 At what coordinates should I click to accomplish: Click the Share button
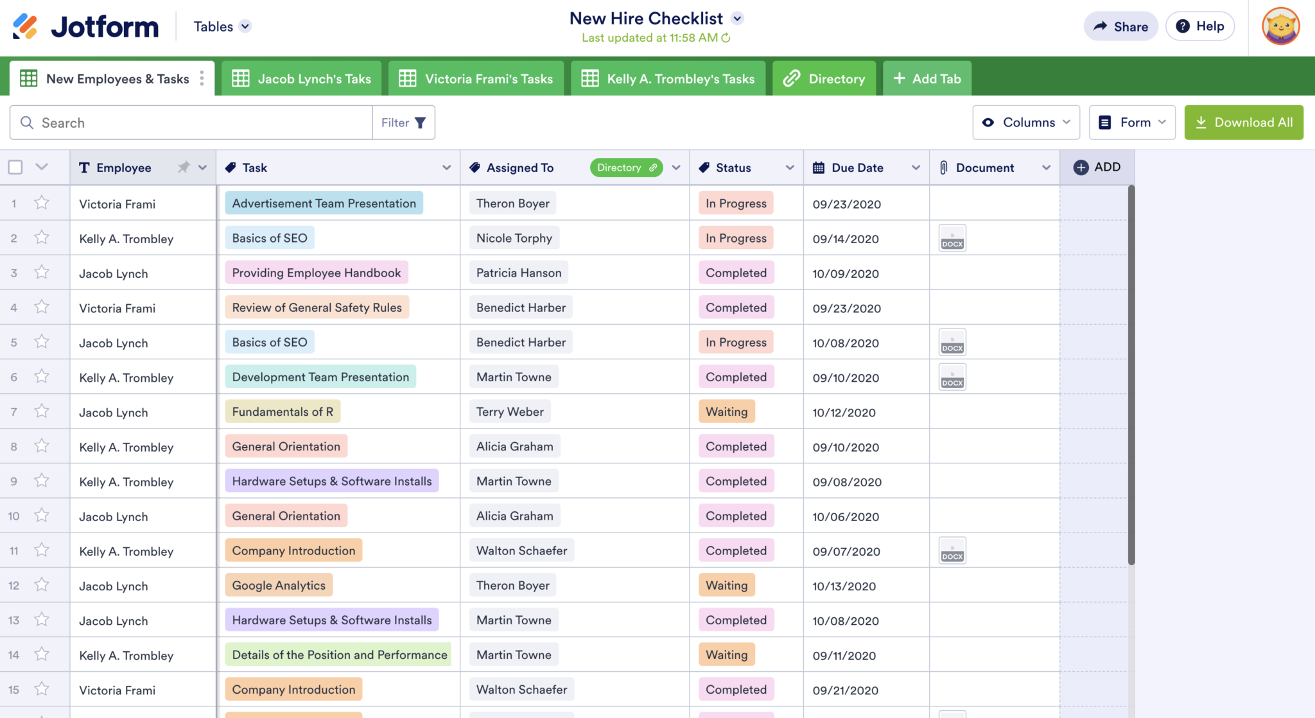click(1120, 26)
